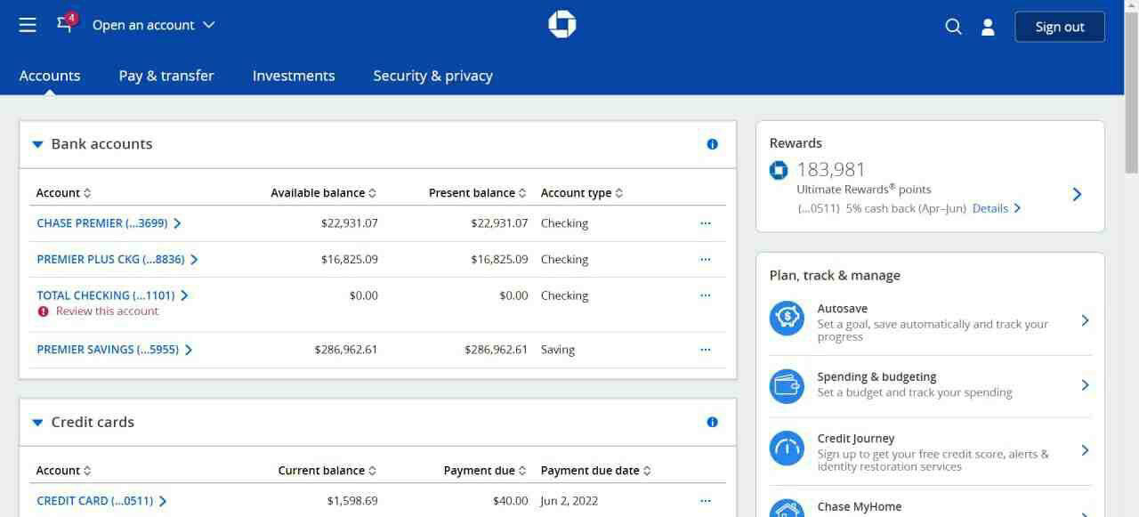Open the Spending & budgeting tool

click(x=930, y=385)
